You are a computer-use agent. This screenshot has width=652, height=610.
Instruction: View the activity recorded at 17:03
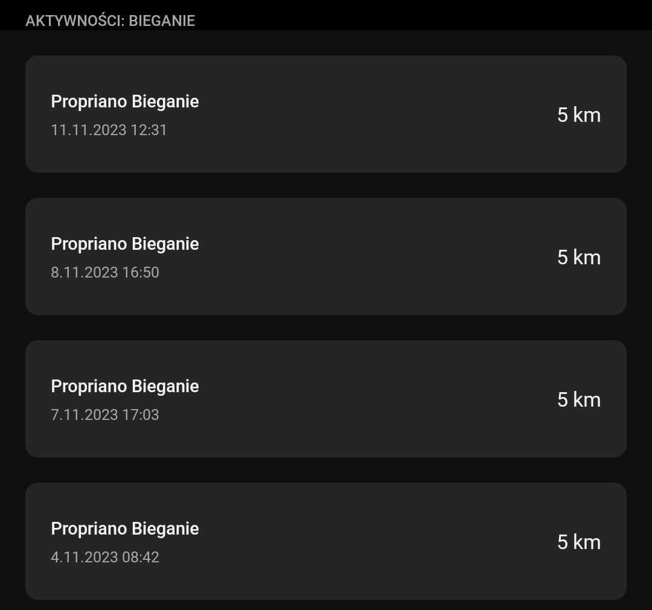325,399
